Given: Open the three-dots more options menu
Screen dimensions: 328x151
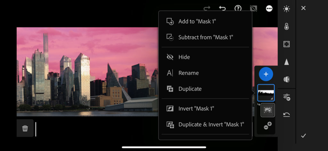Looking at the screenshot, I should (269, 8).
